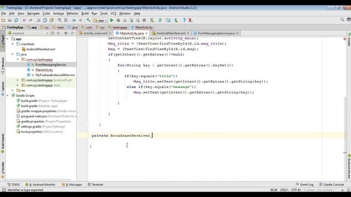Click the Stop square icon
This screenshot has width=351, height=197.
[144, 20]
